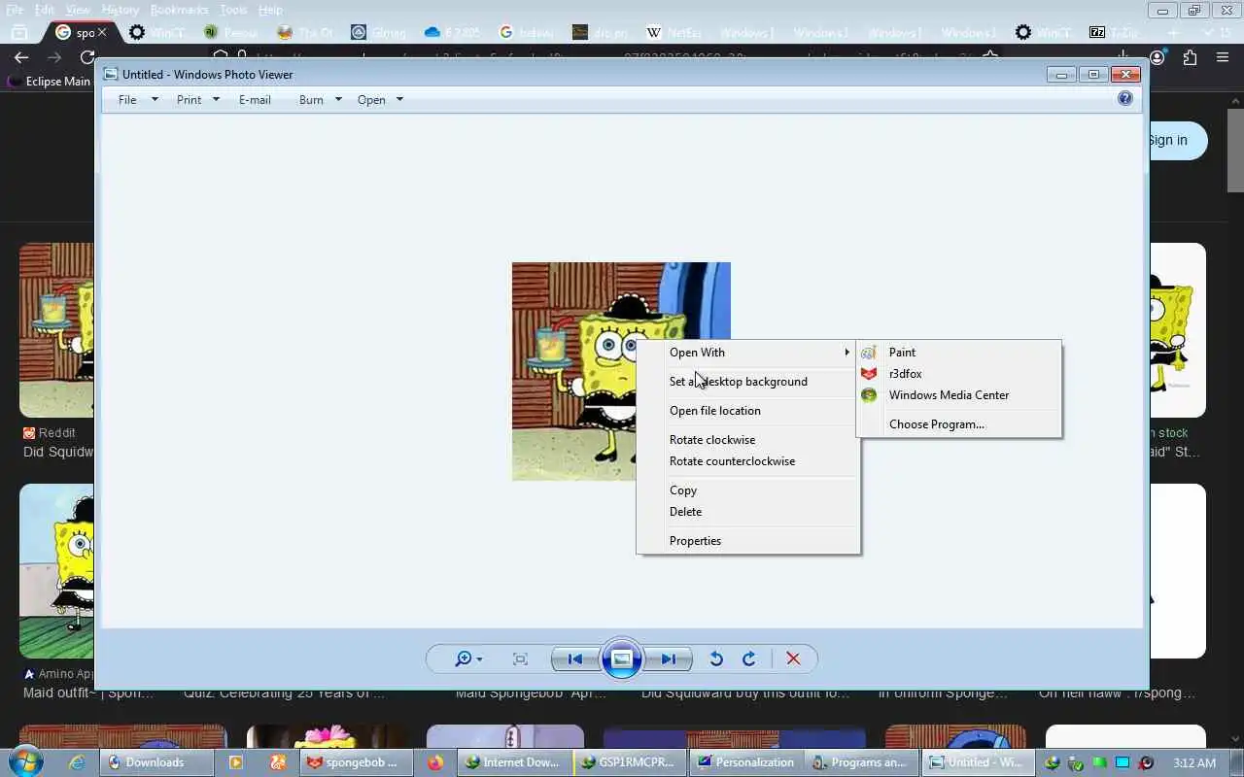Open Amino Apps SpongeBob image result
The height and width of the screenshot is (777, 1244).
pyautogui.click(x=56, y=571)
